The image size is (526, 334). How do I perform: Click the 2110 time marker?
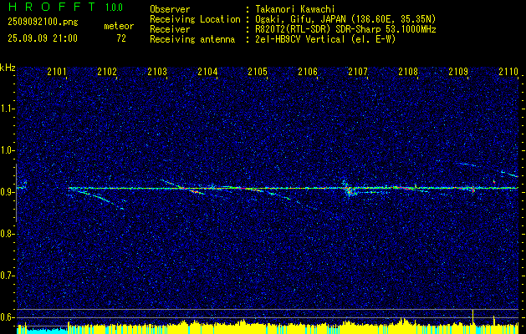coord(508,71)
